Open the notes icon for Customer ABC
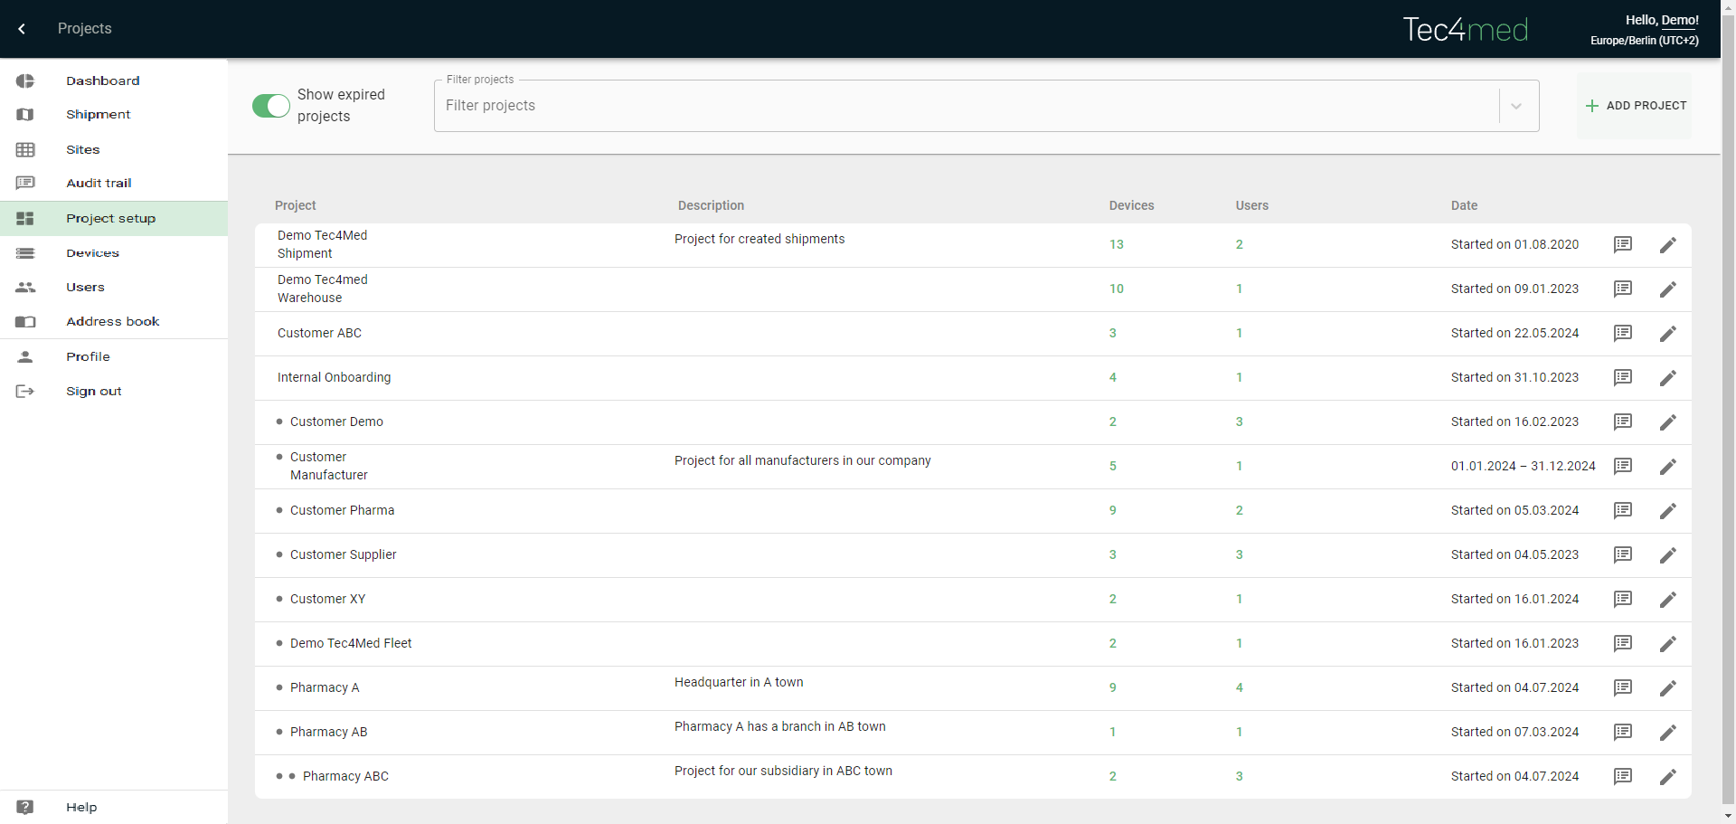Image resolution: width=1736 pixels, height=824 pixels. 1623,333
